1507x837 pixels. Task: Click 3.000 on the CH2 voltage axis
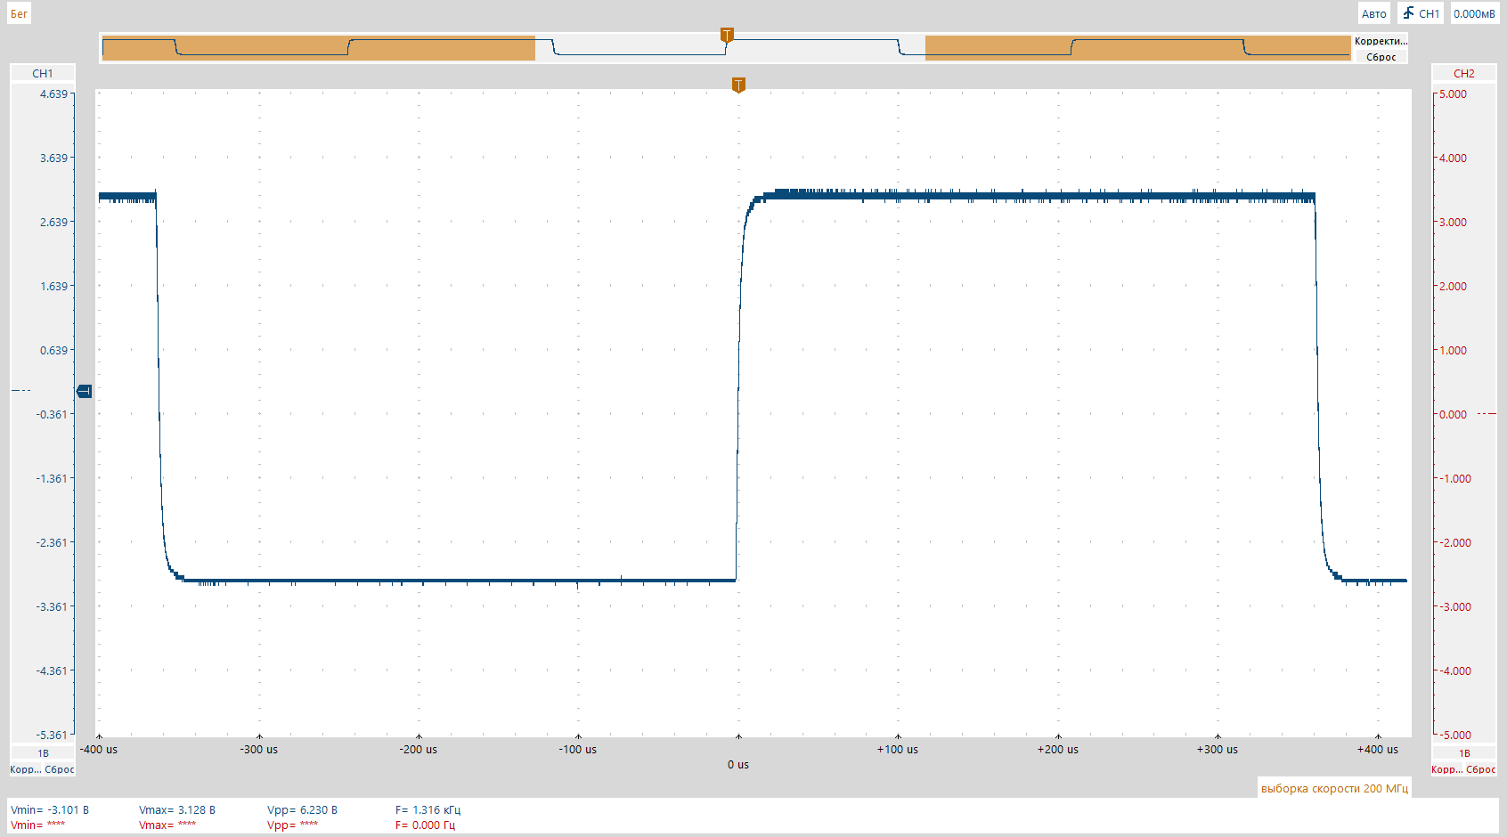point(1453,222)
